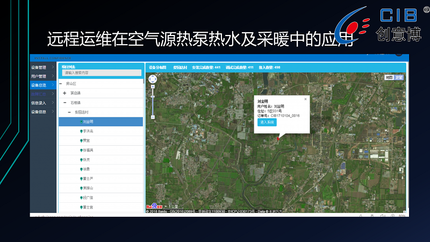Click the 项目列表 panel title
The width and height of the screenshot is (430, 242).
pos(69,67)
